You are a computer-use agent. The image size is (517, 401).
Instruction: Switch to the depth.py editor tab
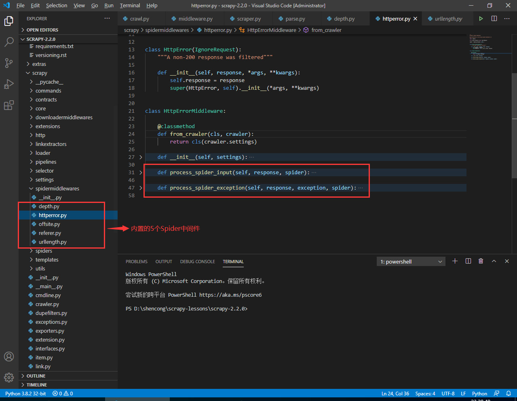coord(344,19)
